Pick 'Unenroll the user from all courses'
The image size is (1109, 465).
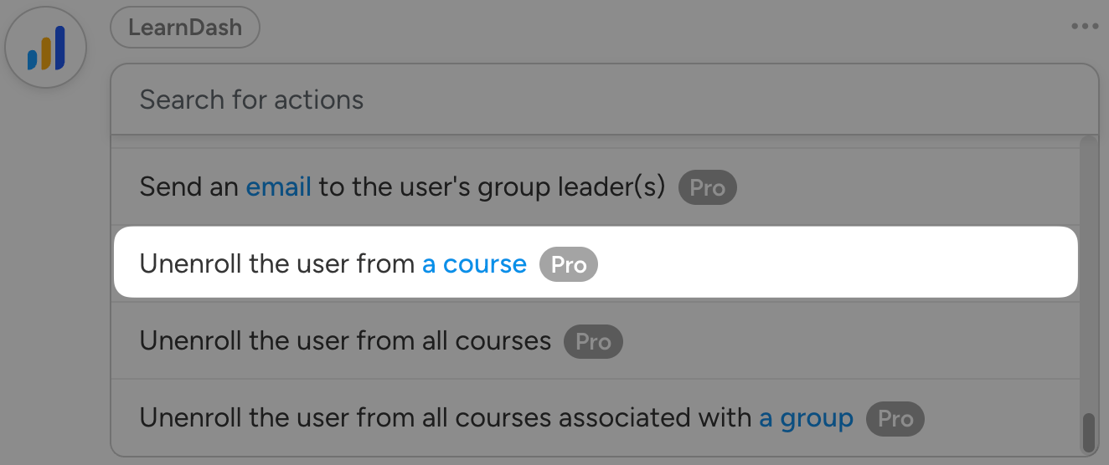(345, 341)
